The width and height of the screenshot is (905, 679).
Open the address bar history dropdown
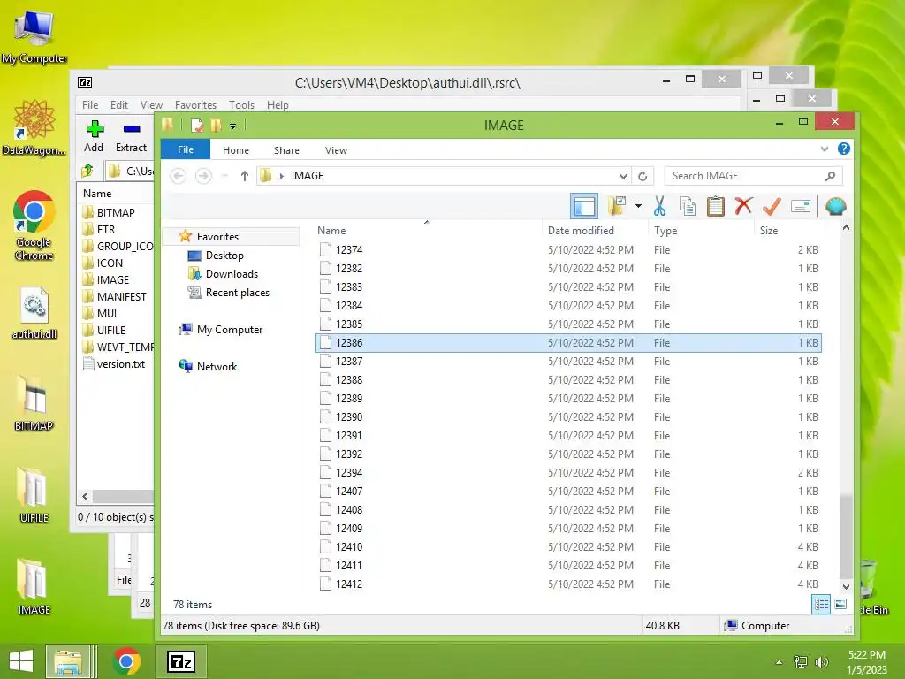point(623,176)
